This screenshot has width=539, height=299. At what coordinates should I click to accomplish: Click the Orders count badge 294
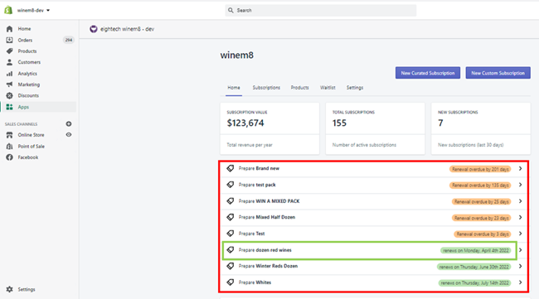68,40
